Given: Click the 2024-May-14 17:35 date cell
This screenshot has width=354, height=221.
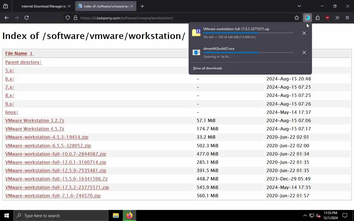Looking at the screenshot, I should [x=289, y=187].
